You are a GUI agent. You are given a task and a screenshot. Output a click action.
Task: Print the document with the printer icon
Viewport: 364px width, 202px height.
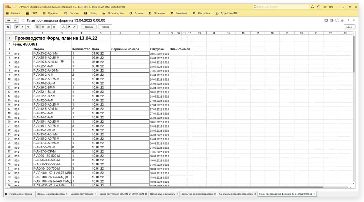click(332, 20)
